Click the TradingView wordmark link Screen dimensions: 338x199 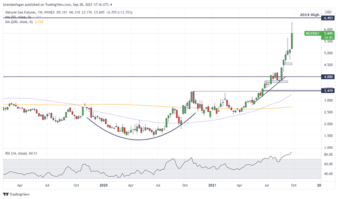20,194
